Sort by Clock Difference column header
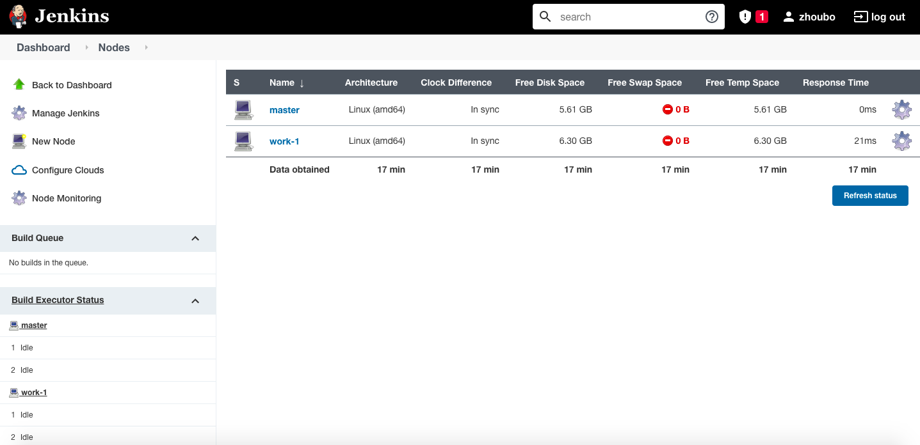Screen dimensions: 920x445 (x=456, y=82)
